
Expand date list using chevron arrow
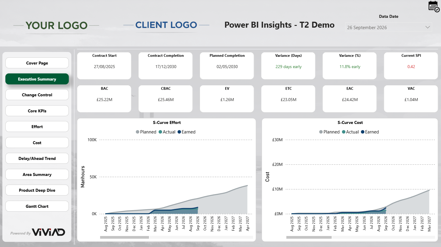click(428, 27)
